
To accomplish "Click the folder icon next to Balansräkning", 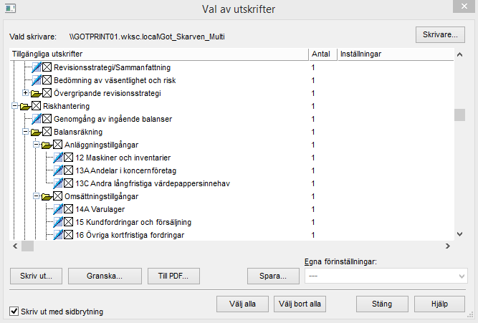I will coord(37,132).
